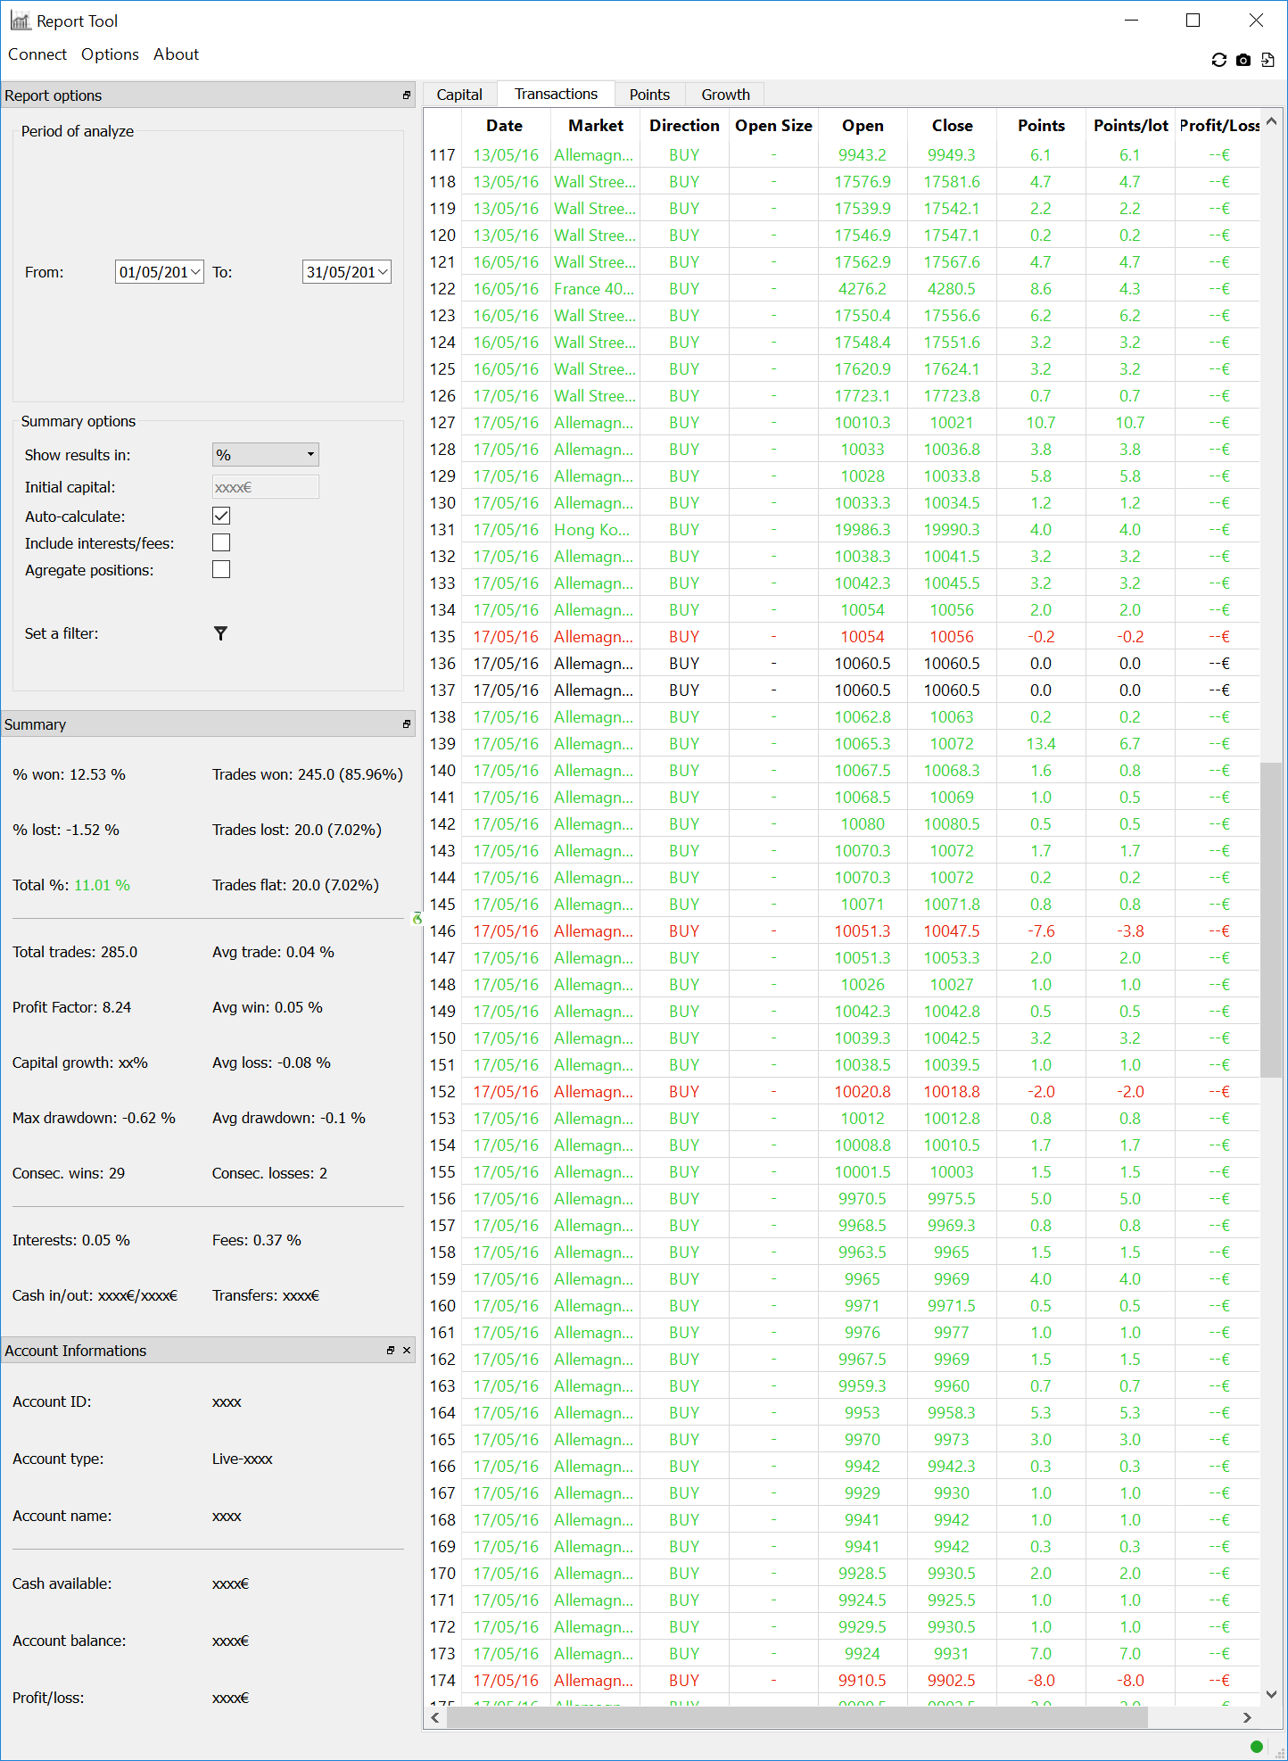Click the Profit/Loss column header
This screenshot has width=1288, height=1761.
point(1218,126)
